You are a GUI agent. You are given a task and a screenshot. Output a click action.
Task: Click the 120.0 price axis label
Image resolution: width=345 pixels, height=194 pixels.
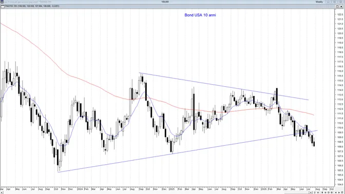tap(340, 33)
